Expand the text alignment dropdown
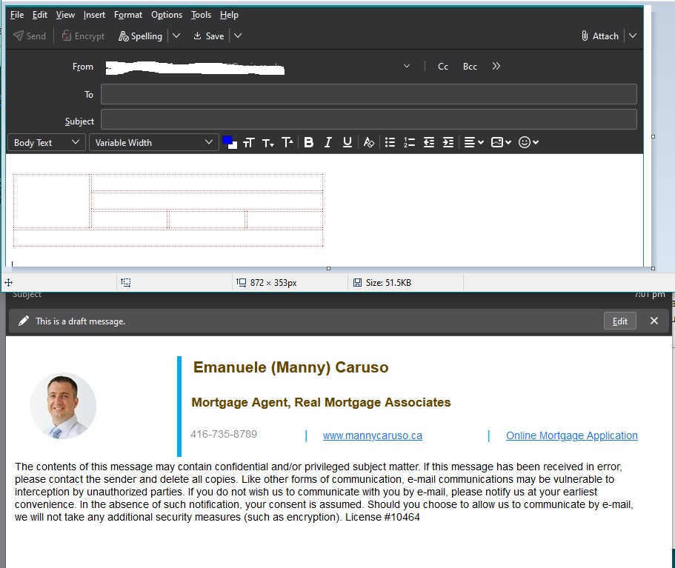 472,142
